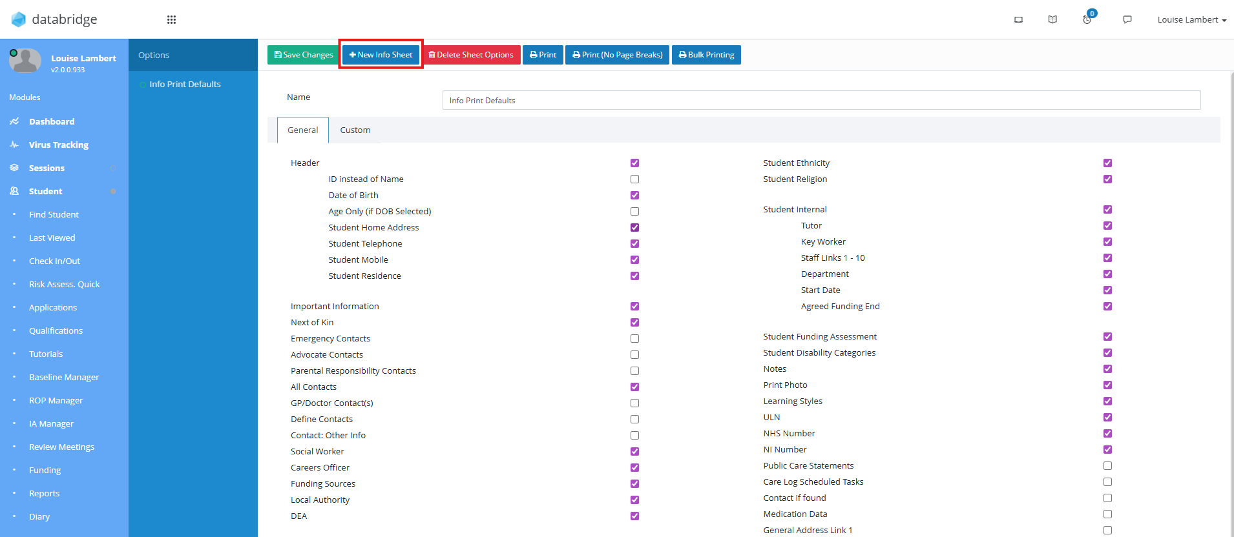1234x537 pixels.
Task: Click the databridge logo icon
Action: (x=19, y=19)
